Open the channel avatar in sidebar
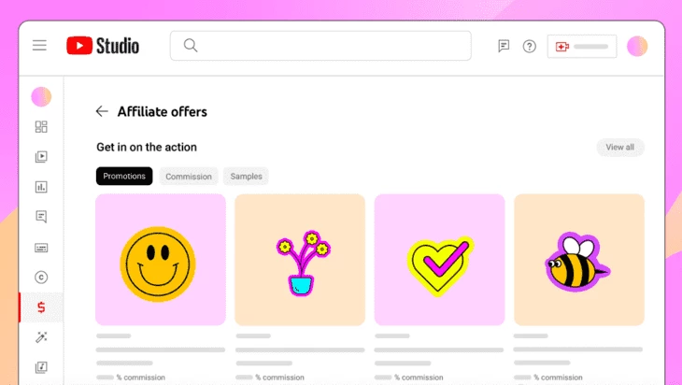 (41, 96)
